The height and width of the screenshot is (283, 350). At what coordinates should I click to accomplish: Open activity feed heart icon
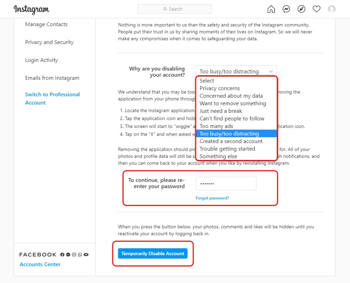(x=317, y=9)
